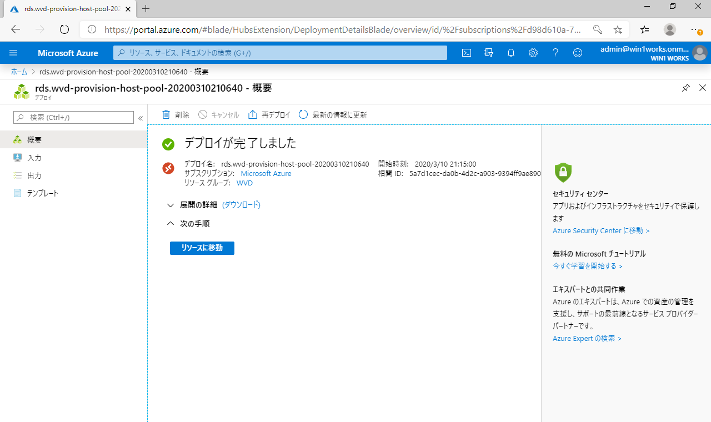Click the account avatar for admin@win1works

pyautogui.click(x=699, y=53)
